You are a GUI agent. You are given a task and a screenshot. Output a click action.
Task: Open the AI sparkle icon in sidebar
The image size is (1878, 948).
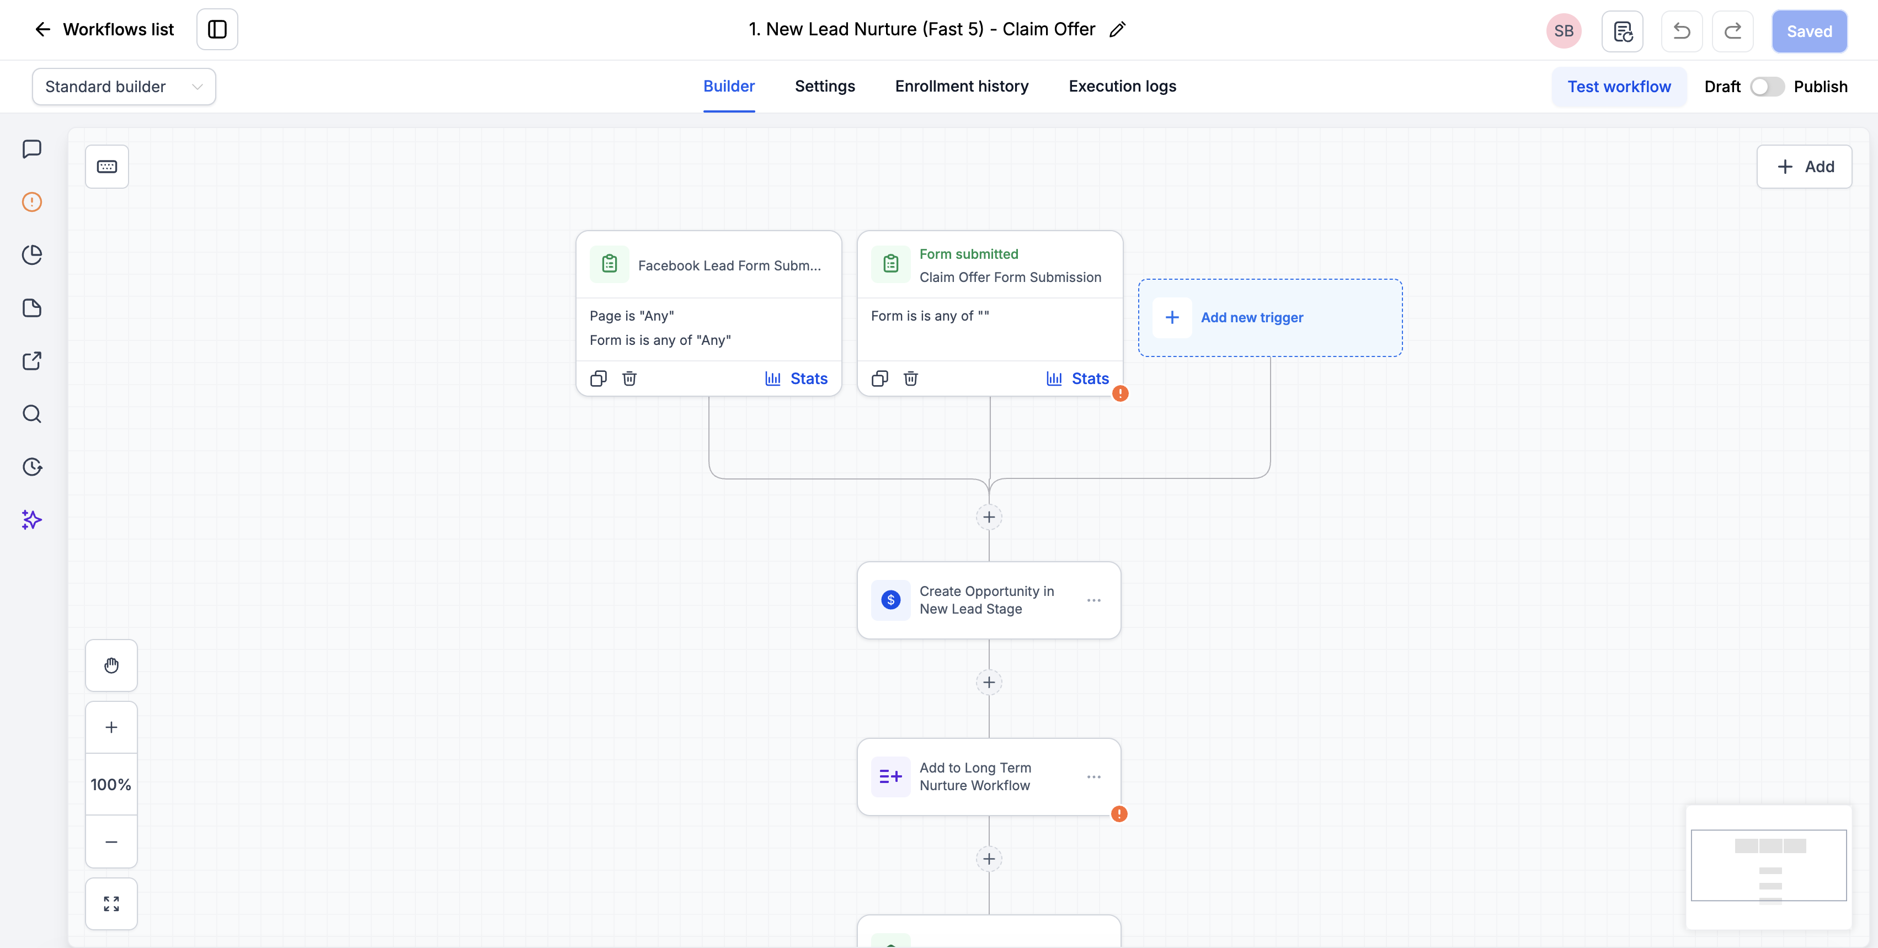[x=32, y=520]
